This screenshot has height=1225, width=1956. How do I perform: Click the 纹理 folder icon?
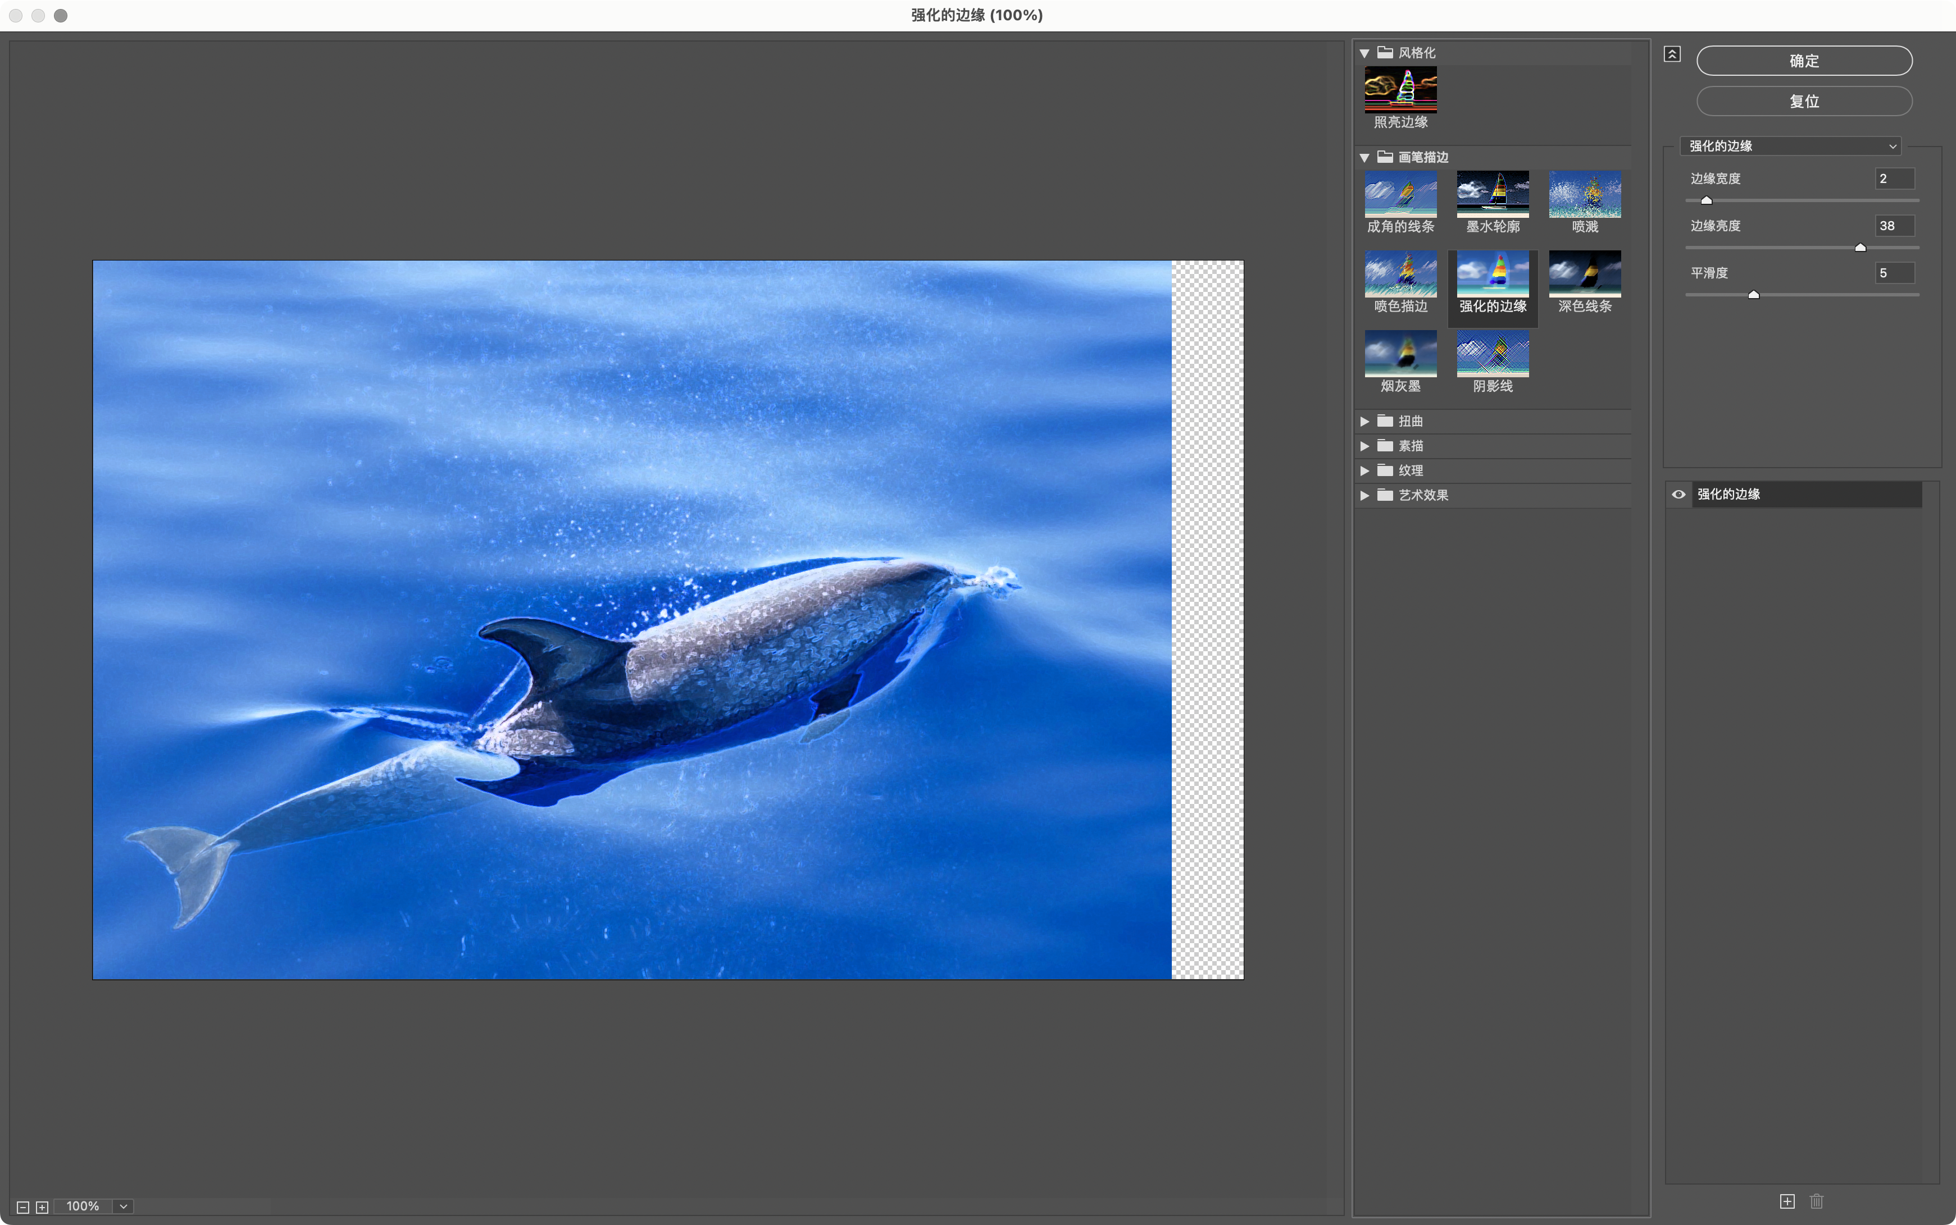1385,470
